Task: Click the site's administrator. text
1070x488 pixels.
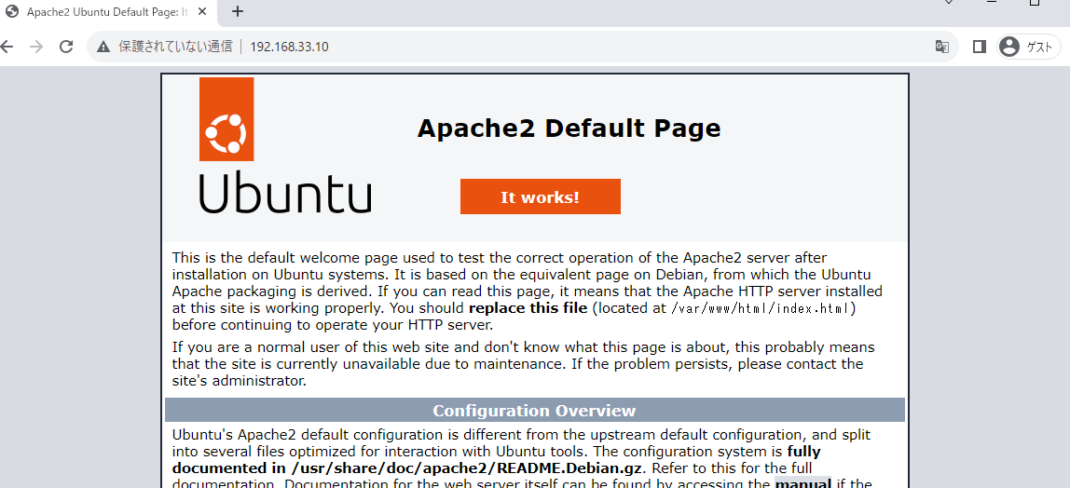Action: coord(239,380)
